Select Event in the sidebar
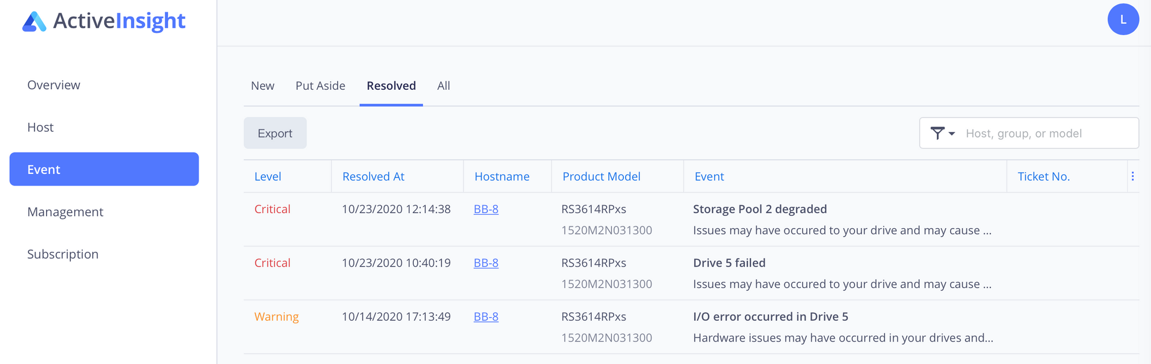The width and height of the screenshot is (1151, 364). [104, 169]
